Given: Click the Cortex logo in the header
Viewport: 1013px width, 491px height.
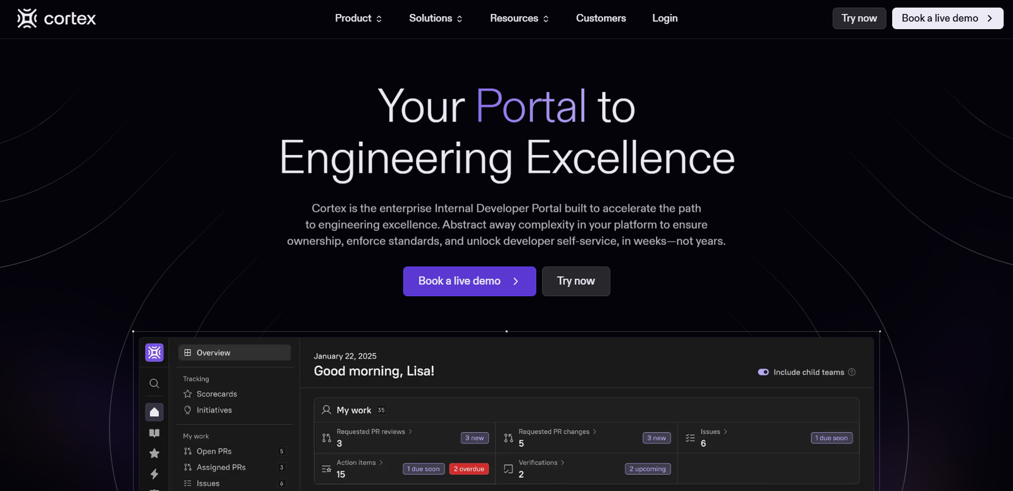Looking at the screenshot, I should (56, 18).
